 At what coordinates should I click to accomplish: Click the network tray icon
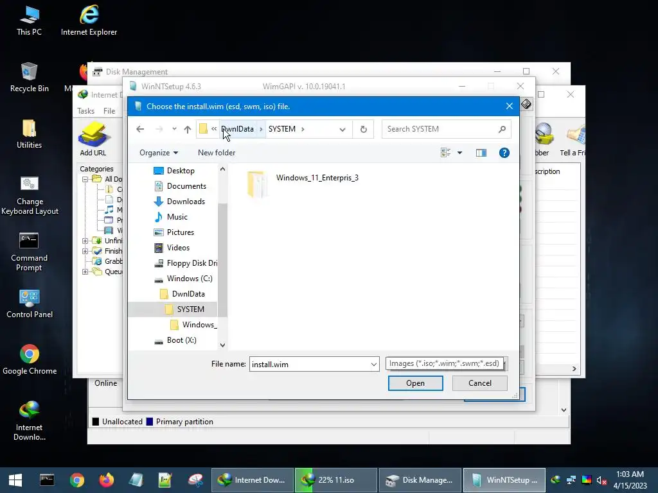coord(571,480)
